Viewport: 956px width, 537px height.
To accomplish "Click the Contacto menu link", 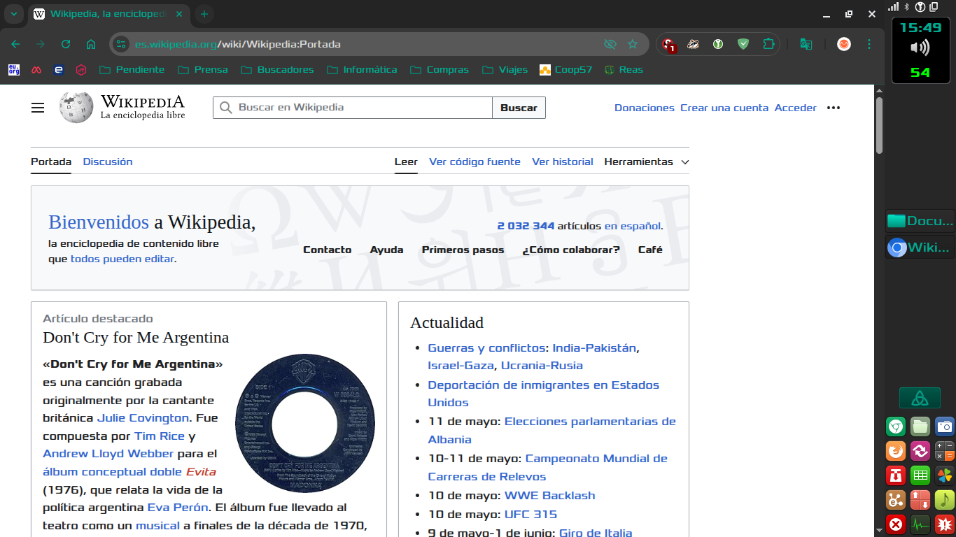I will (x=327, y=250).
